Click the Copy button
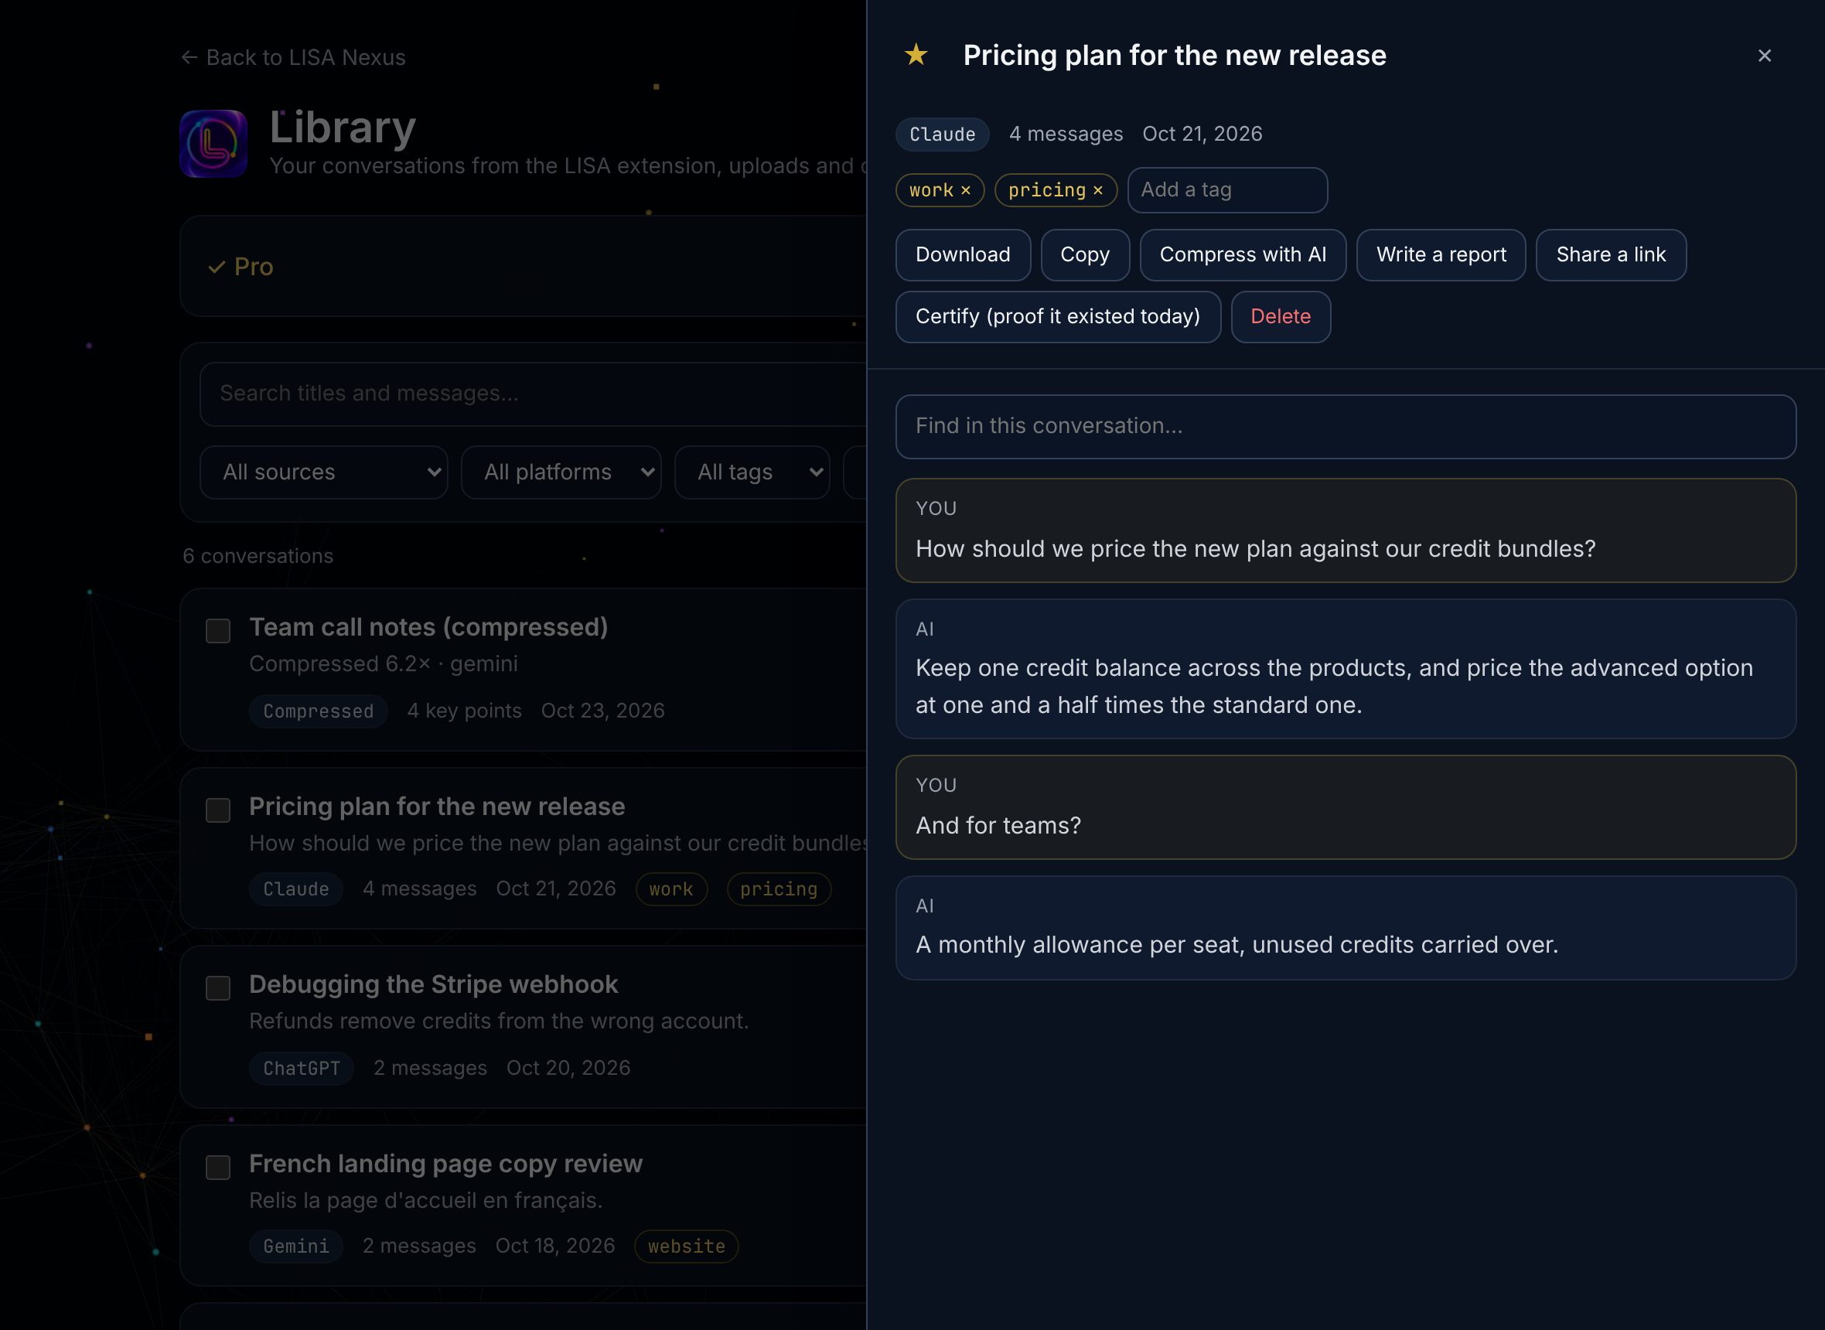The image size is (1825, 1330). (1084, 255)
